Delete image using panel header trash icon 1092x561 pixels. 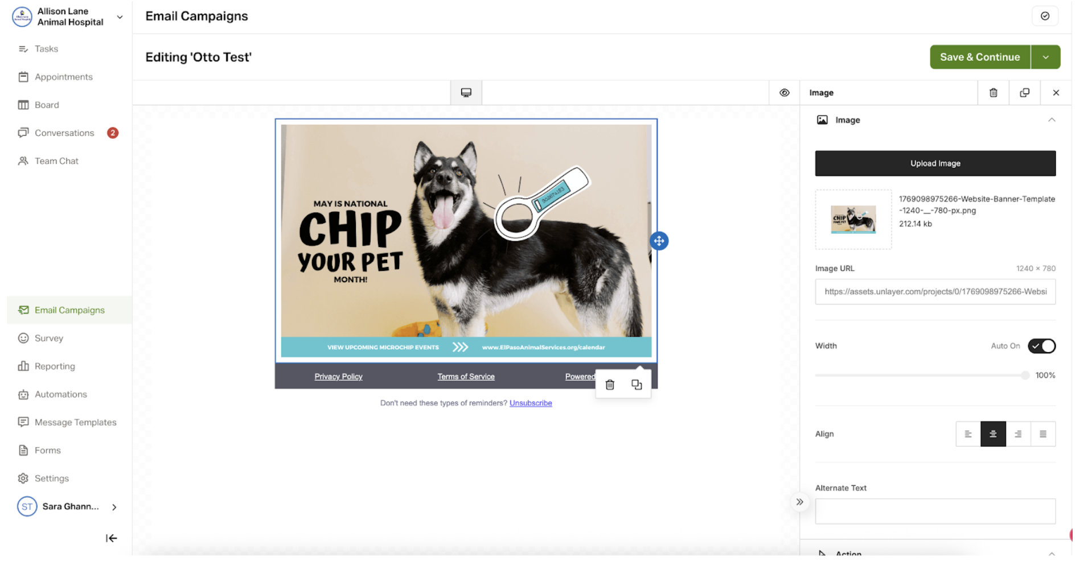(993, 93)
